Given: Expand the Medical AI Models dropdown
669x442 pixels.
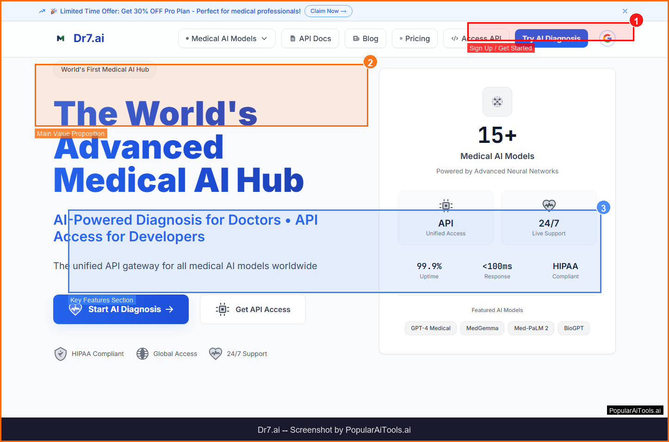Looking at the screenshot, I should click(226, 38).
